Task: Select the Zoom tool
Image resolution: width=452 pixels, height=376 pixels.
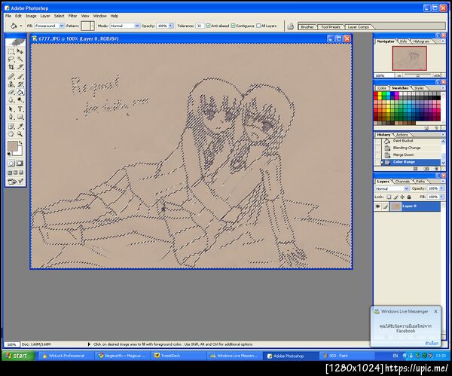Action: point(20,134)
